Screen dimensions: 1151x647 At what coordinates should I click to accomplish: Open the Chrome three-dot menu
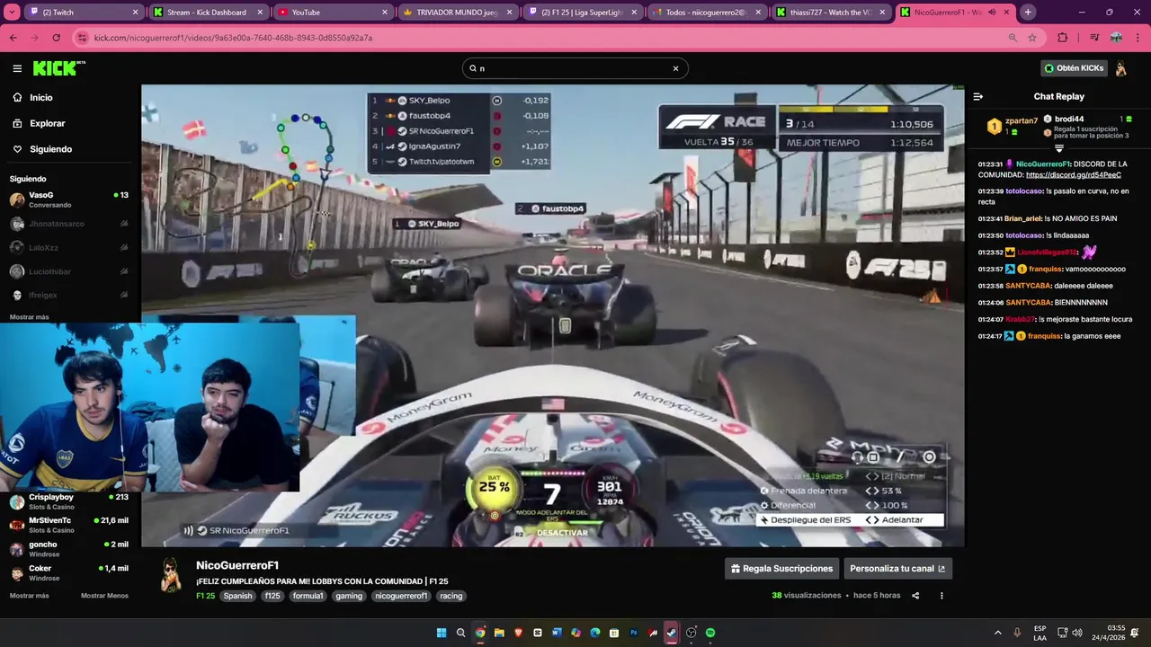(1137, 38)
